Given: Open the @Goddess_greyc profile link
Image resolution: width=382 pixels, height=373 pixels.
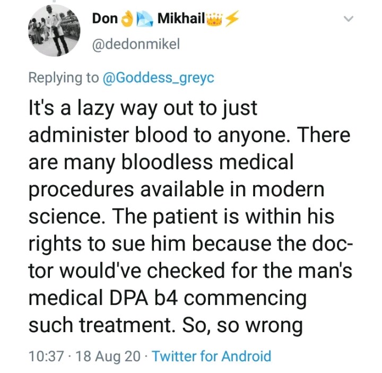Looking at the screenshot, I should pyautogui.click(x=158, y=77).
